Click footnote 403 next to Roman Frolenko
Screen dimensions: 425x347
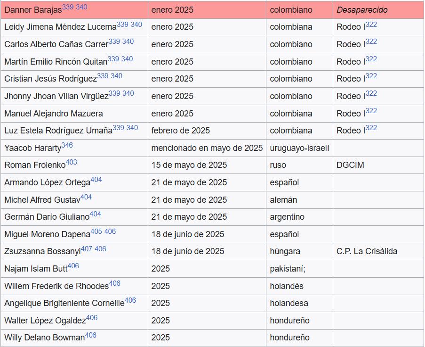[72, 163]
